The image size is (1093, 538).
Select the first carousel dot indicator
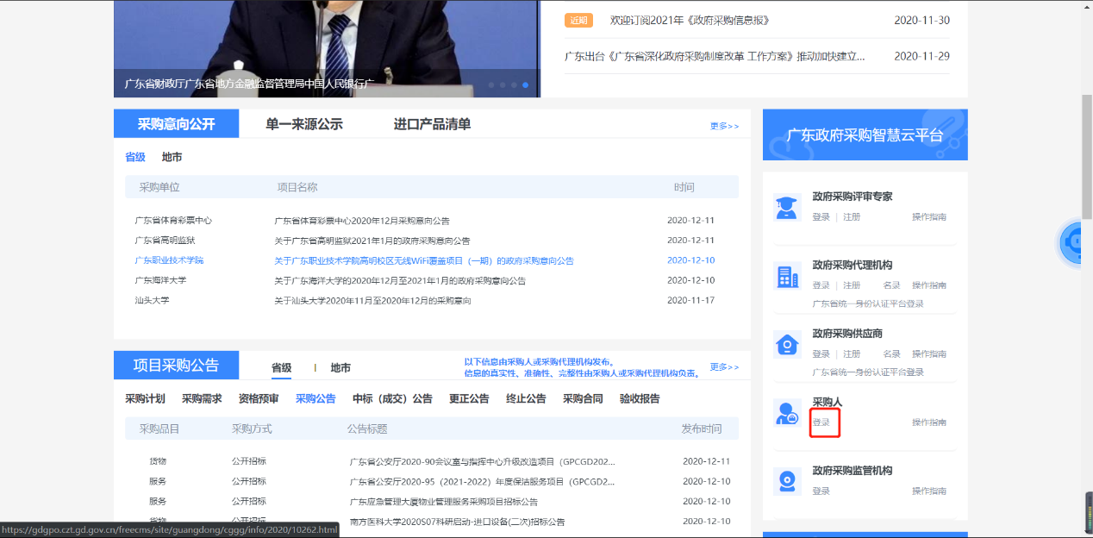point(492,85)
